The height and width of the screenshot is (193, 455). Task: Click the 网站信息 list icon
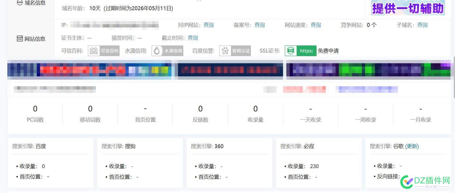click(20, 39)
